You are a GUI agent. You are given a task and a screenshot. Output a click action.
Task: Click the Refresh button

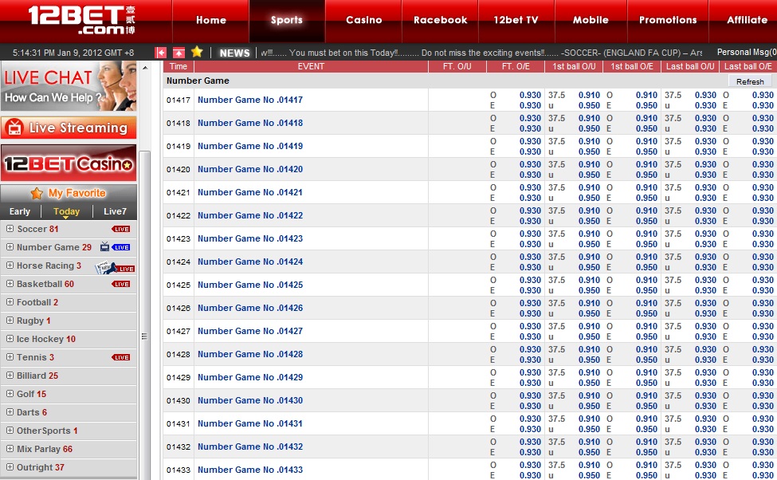750,81
